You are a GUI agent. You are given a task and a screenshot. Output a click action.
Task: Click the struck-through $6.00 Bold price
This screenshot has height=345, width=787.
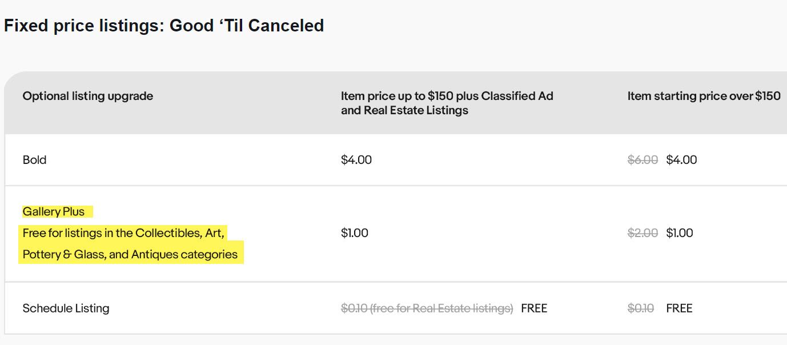pos(643,160)
